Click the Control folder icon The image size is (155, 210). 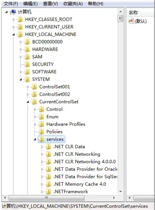[41, 109]
